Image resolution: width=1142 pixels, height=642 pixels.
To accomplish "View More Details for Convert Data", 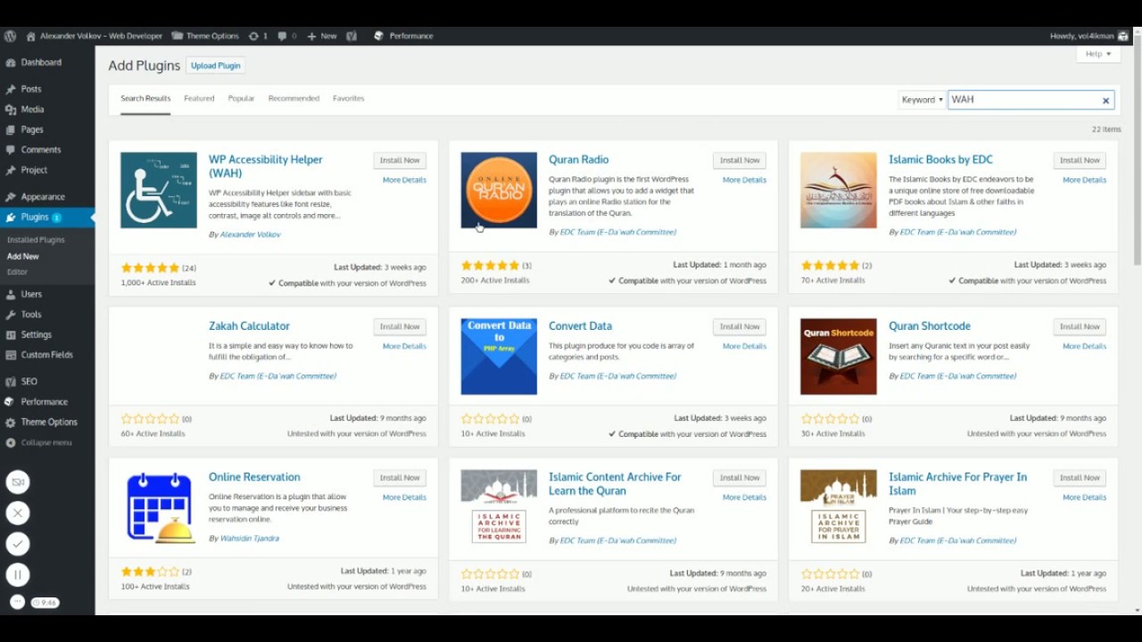I will coord(744,346).
